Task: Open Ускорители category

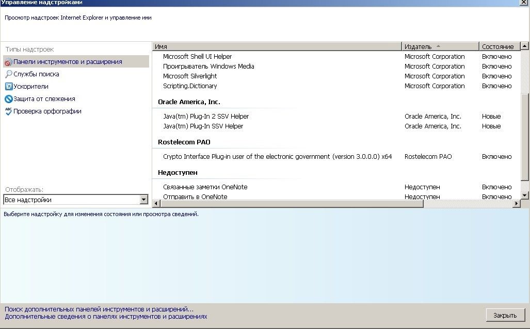Action: [x=31, y=87]
